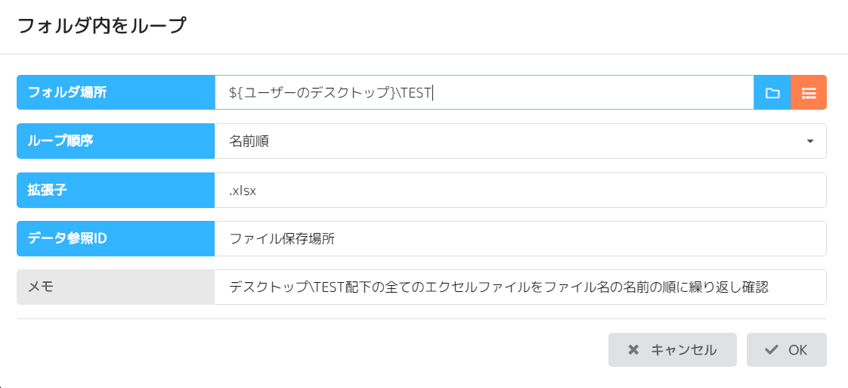This screenshot has width=848, height=388.
Task: Open the folder browse dialog icon
Action: point(772,93)
